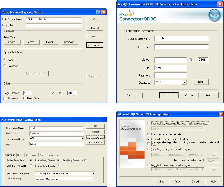224x187 pixels.
Task: Switch to the SQLServer Migration tab
Action: (49, 155)
